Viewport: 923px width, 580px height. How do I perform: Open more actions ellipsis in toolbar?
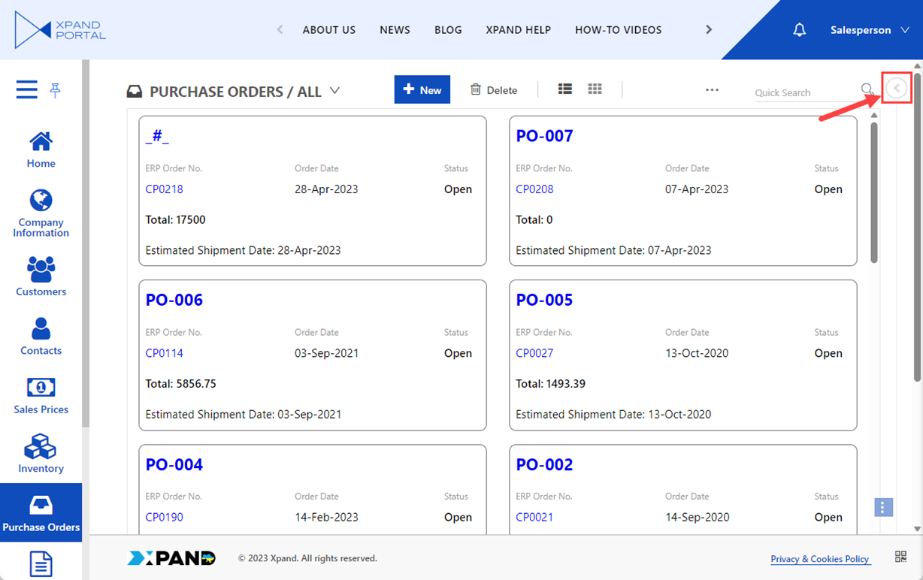712,89
